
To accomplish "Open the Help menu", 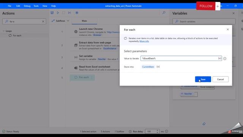I will pos(54,6).
